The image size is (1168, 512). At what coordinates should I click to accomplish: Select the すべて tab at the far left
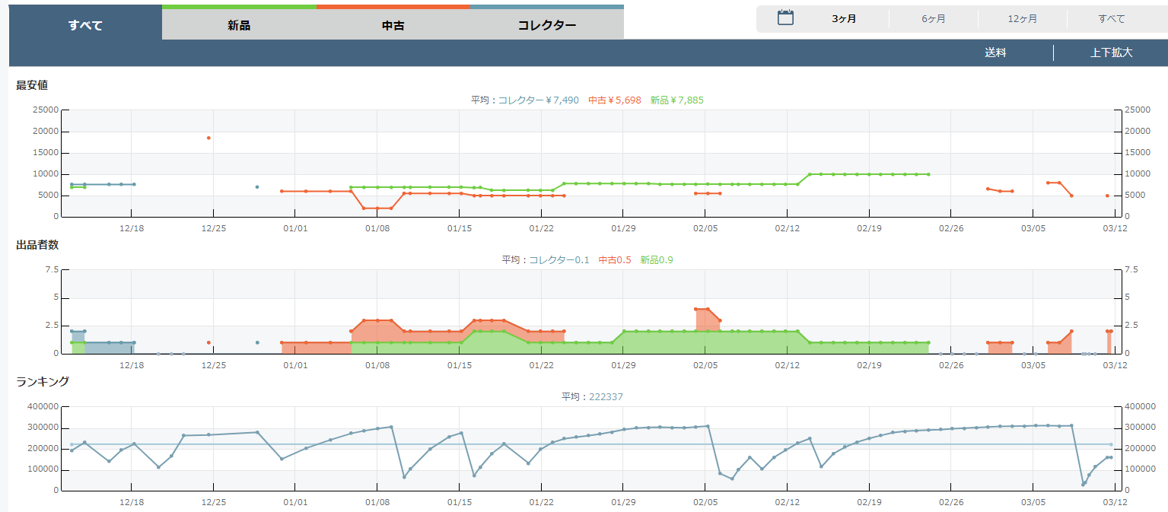coord(85,25)
